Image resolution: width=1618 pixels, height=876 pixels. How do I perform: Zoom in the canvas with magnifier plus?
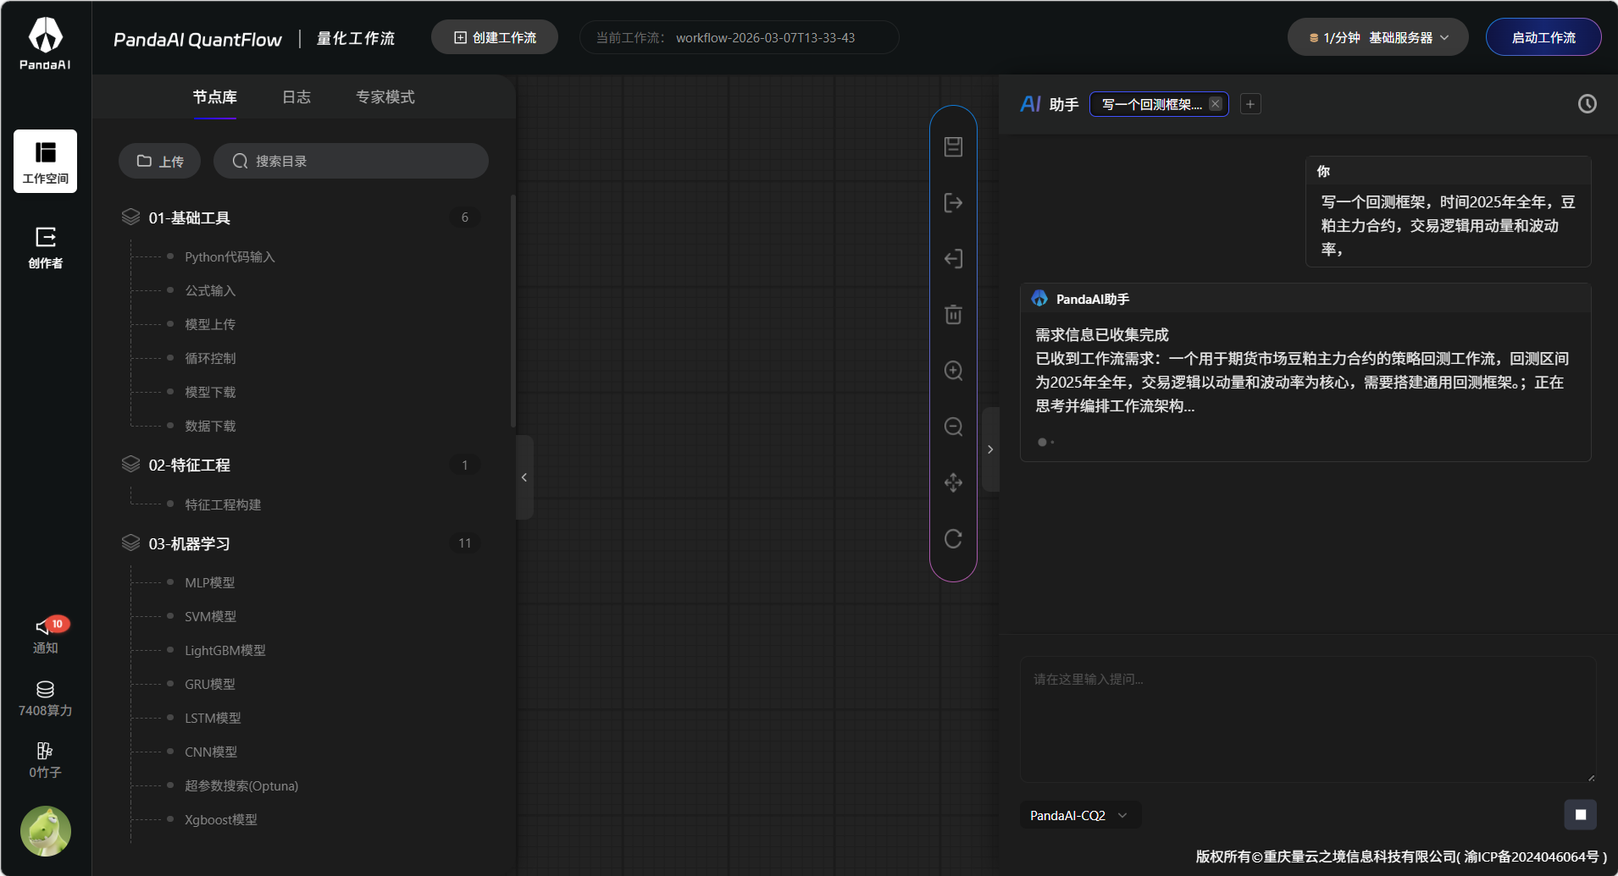pyautogui.click(x=953, y=371)
